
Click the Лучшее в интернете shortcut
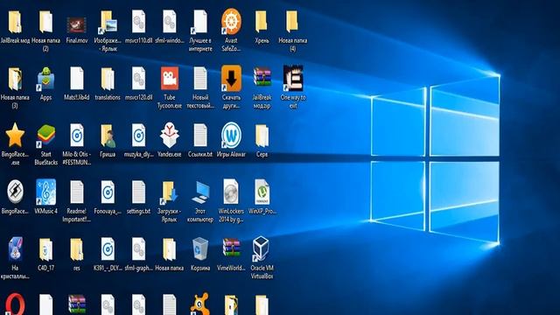pyautogui.click(x=200, y=22)
